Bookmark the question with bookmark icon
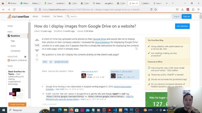 37,55
